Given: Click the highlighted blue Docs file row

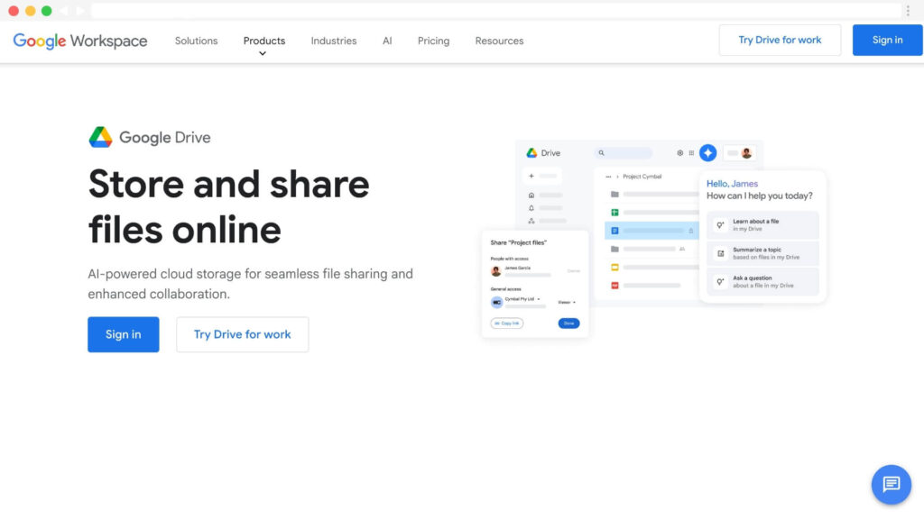Looking at the screenshot, I should (x=652, y=231).
